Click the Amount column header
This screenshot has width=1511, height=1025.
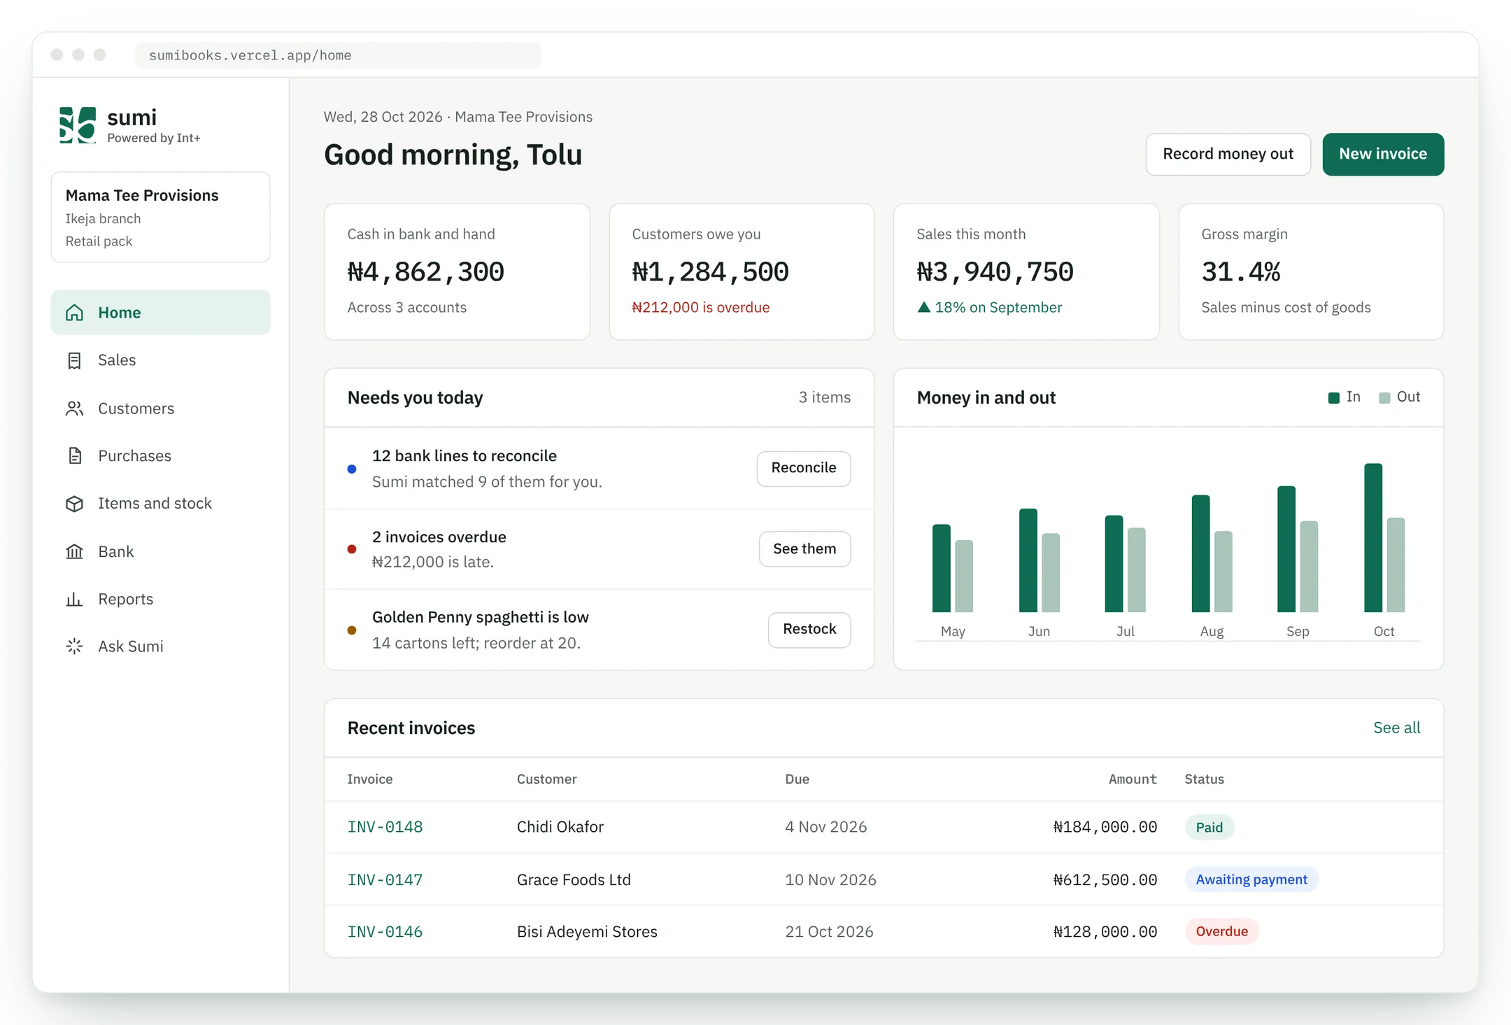click(1132, 779)
